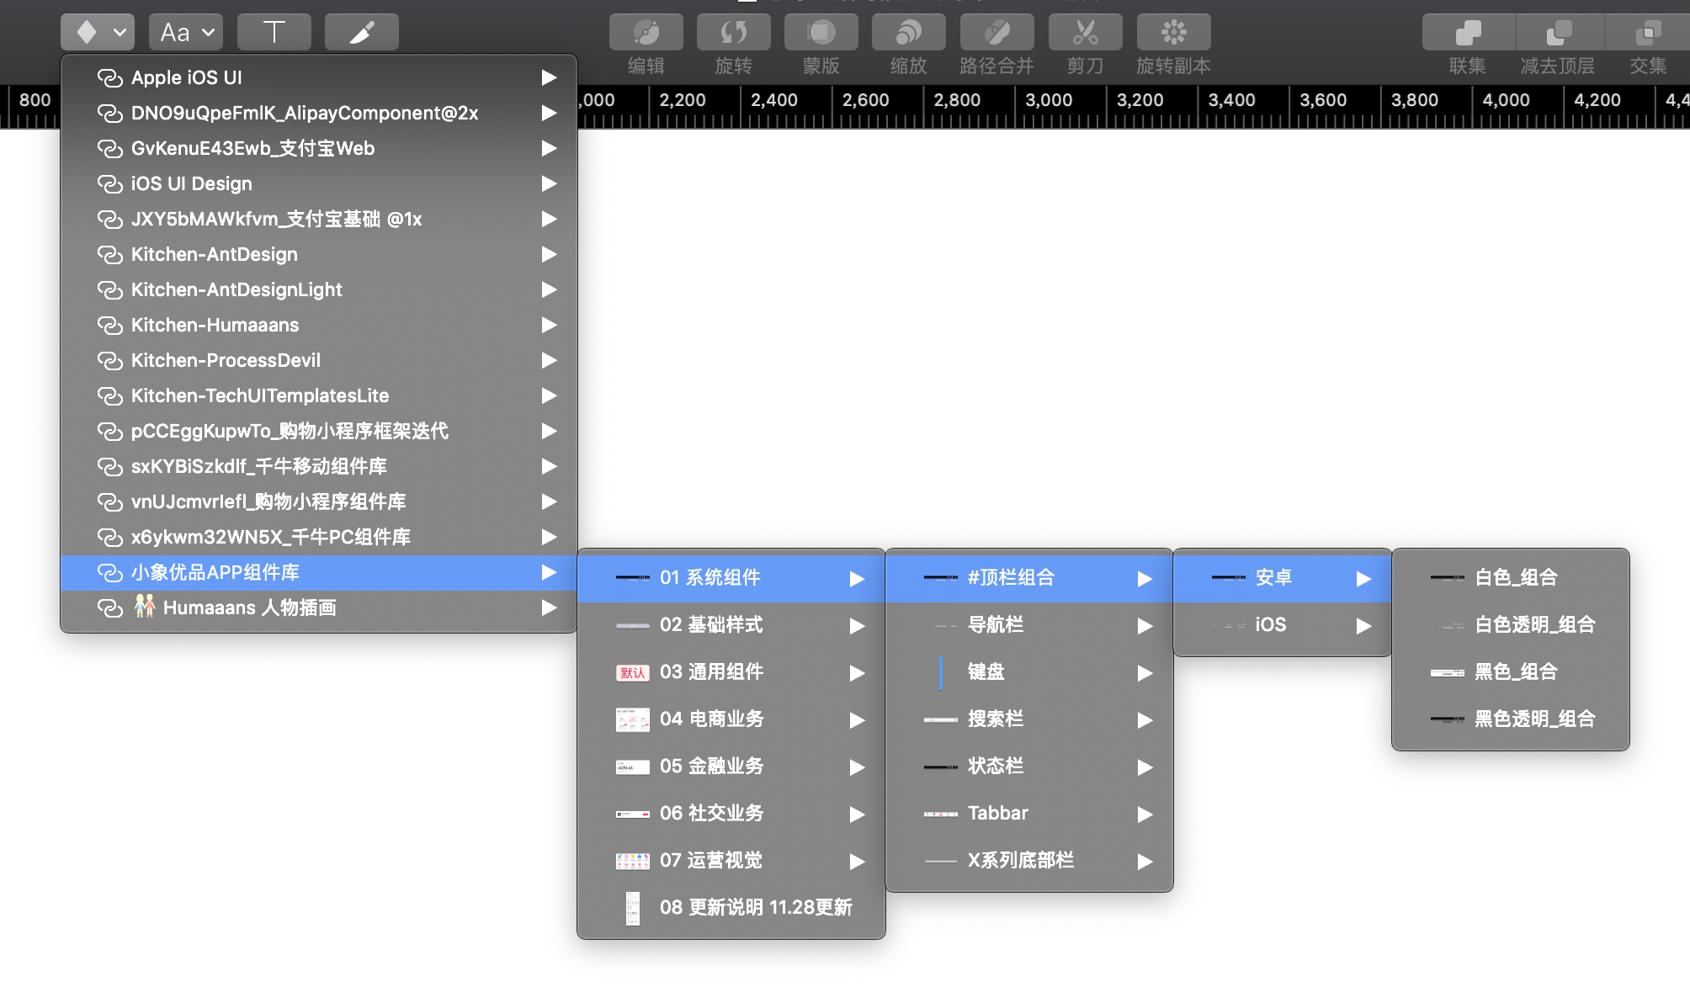Open JXY5bMAWkfvm_支付宝基础 @1x library

point(318,219)
